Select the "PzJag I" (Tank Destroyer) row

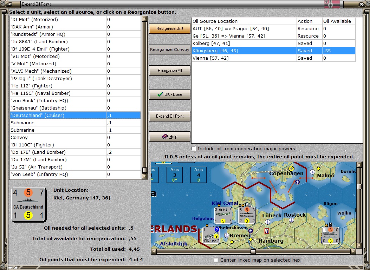point(75,79)
